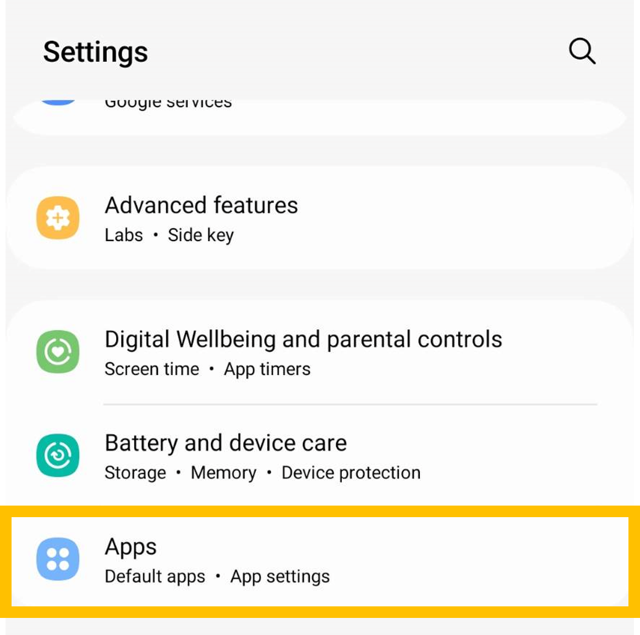
Task: Tap the Side key subtitle
Action: [201, 236]
